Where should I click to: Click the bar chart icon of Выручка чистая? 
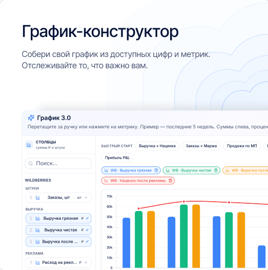[37, 230]
